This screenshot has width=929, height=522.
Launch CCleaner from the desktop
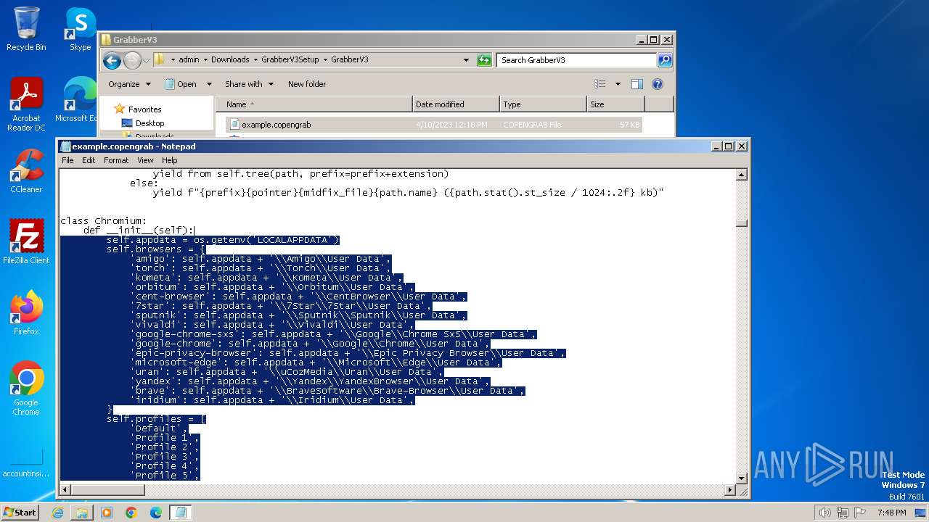point(26,171)
